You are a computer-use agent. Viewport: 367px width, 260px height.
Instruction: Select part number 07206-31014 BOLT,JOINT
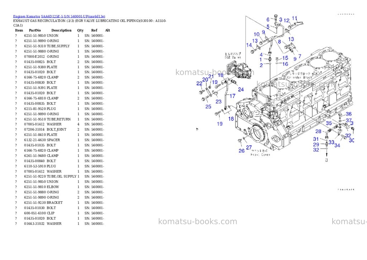click(45, 129)
